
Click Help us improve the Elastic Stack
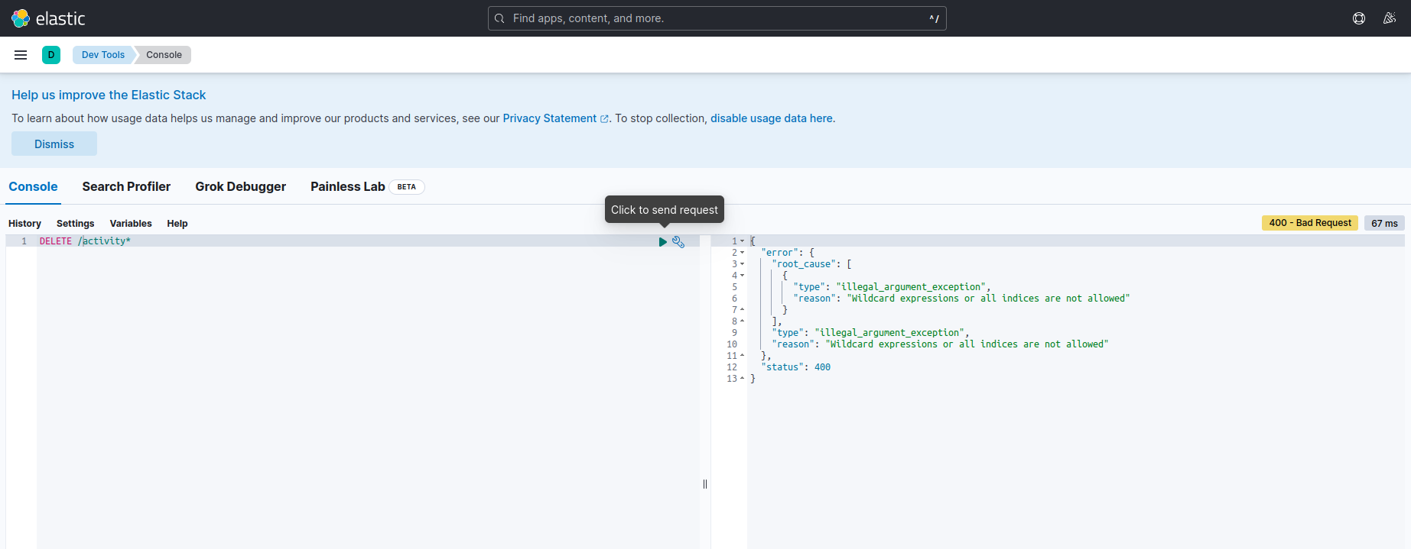[x=109, y=95]
